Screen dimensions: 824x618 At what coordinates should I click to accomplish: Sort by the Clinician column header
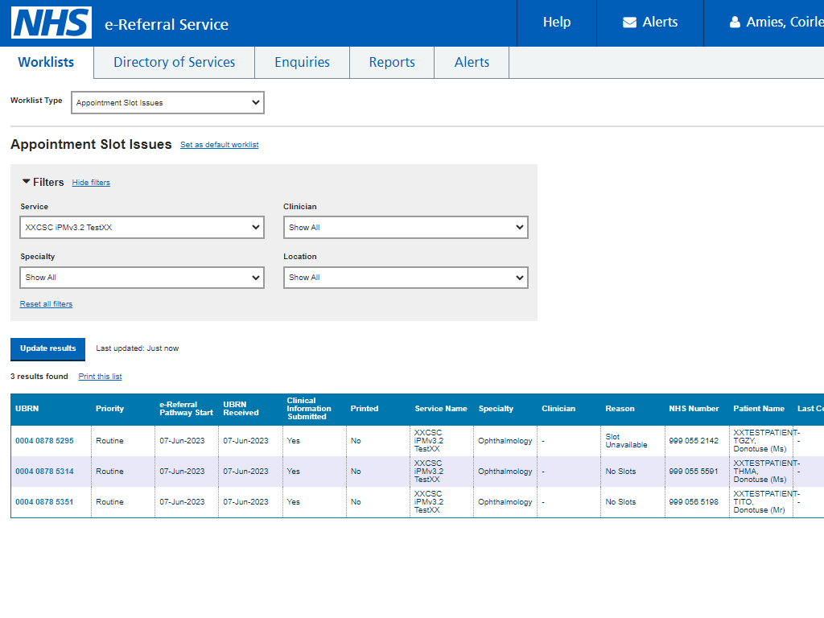(x=558, y=408)
